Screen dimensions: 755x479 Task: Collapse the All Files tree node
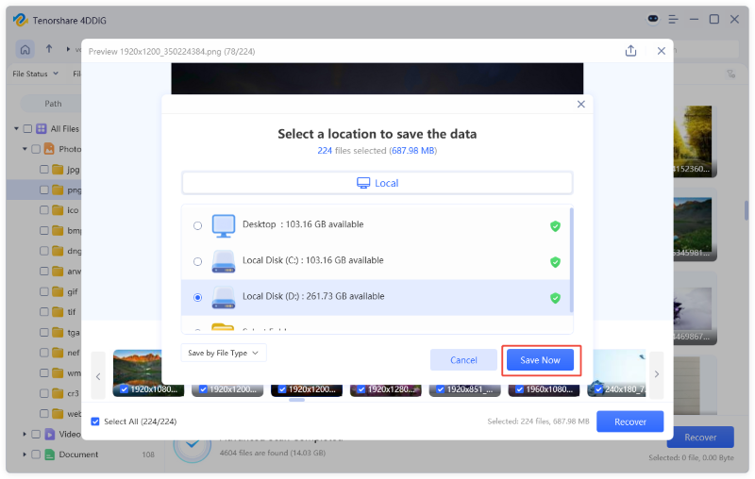(x=16, y=129)
